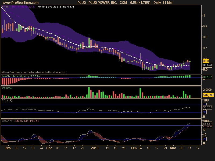Click the price axis label 0.9
215x161 pixels.
coord(205,26)
